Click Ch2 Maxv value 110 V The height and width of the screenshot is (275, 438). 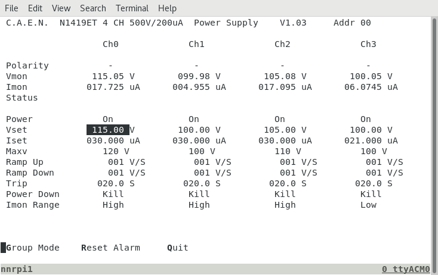click(288, 151)
